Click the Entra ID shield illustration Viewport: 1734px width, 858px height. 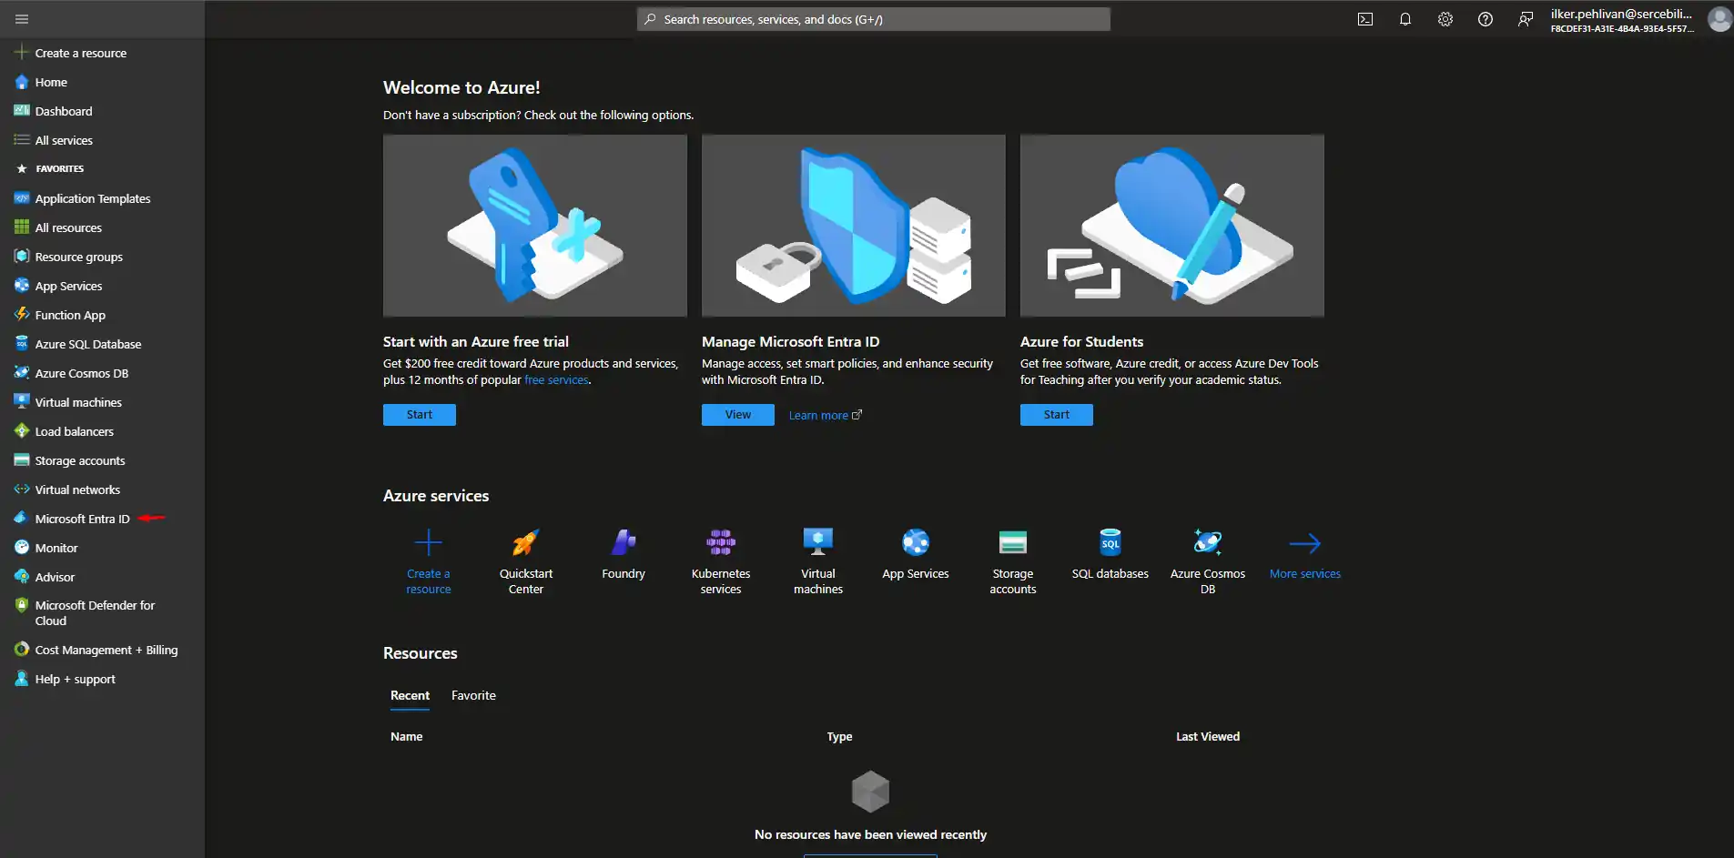(854, 226)
